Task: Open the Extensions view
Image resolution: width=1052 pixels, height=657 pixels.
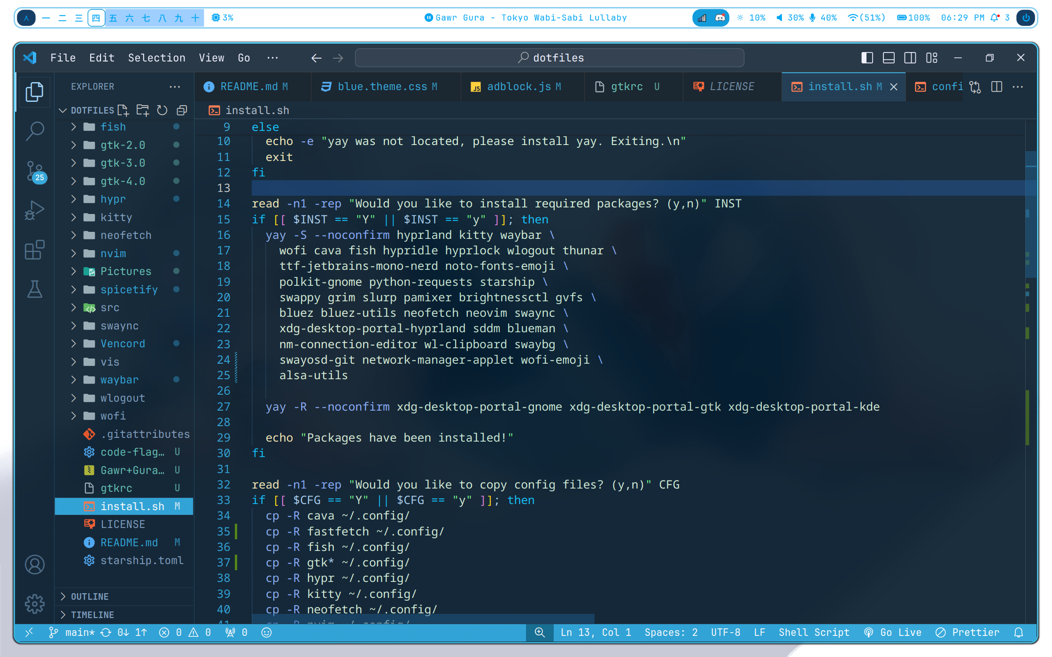Action: click(x=35, y=250)
